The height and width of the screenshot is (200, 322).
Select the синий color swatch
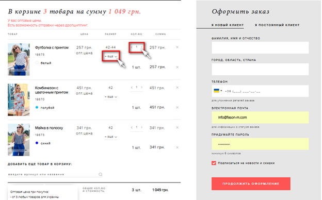(37, 143)
